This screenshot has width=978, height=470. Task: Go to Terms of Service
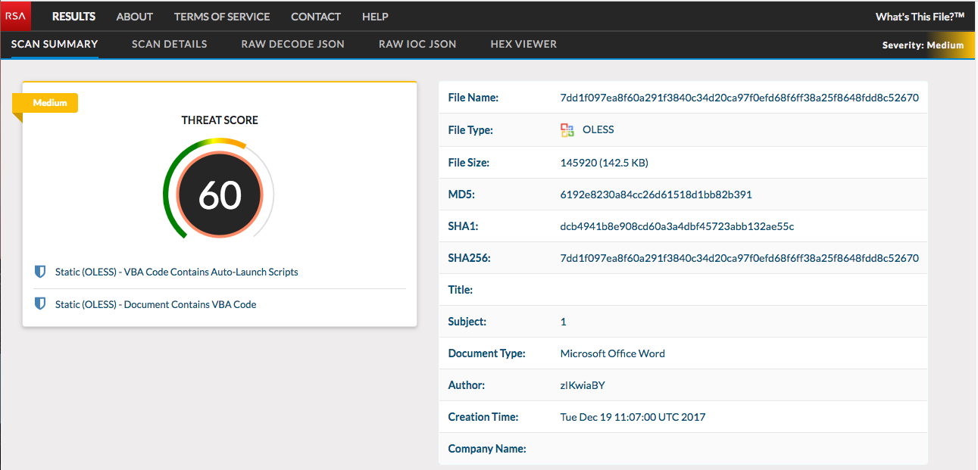[x=221, y=17]
